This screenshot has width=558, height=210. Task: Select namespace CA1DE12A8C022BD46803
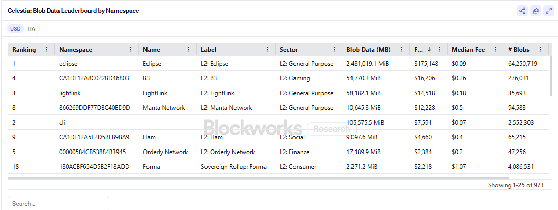[94, 78]
